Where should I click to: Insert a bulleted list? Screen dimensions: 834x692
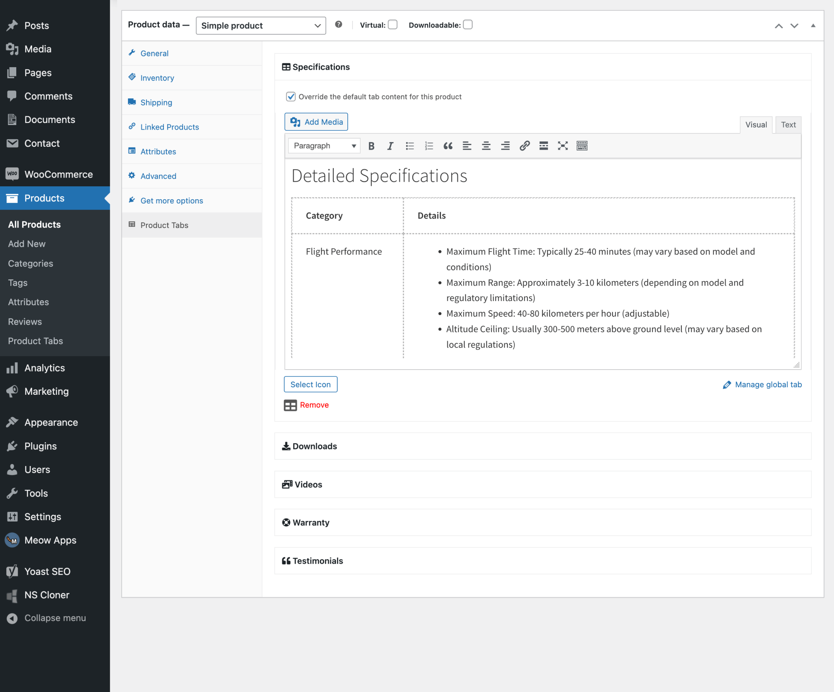click(409, 145)
